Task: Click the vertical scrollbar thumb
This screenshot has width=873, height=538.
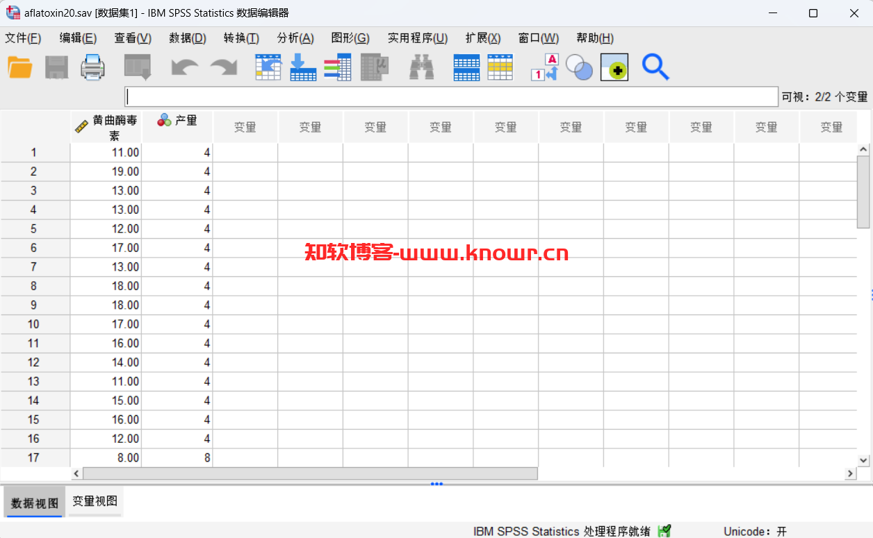Action: point(864,192)
